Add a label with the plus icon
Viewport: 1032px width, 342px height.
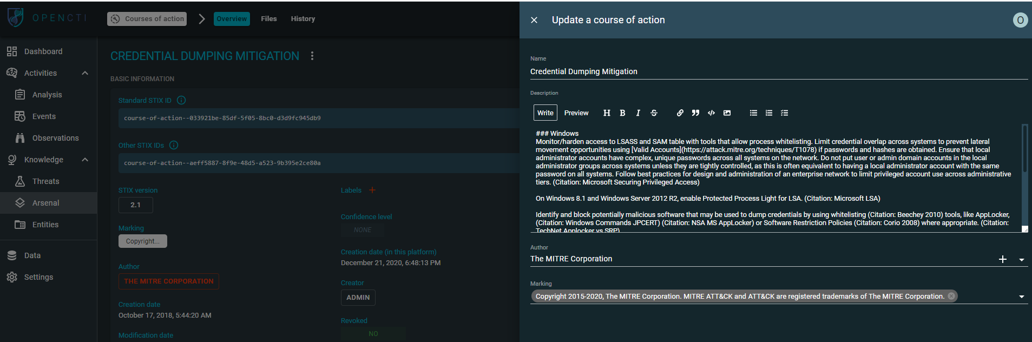pos(372,190)
